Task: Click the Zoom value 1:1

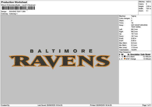Action: point(147,11)
